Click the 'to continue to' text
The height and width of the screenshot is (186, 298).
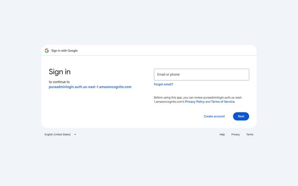(x=59, y=82)
